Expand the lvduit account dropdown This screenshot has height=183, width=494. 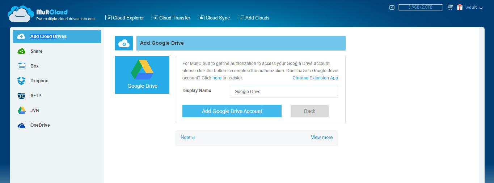coord(474,8)
